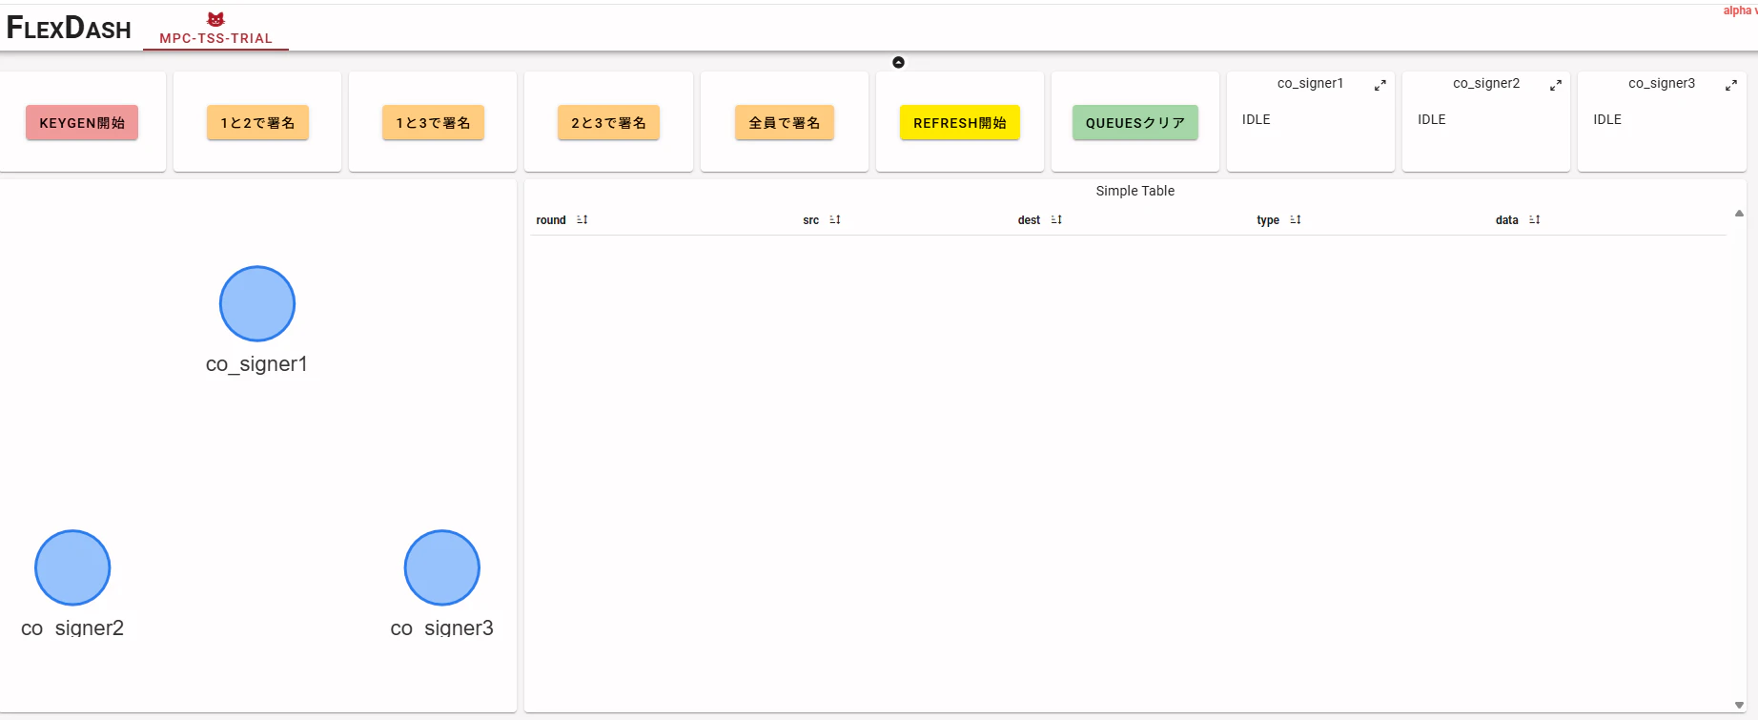The width and height of the screenshot is (1758, 720).
Task: Expand the co_signer3 status widget
Action: point(1730,86)
